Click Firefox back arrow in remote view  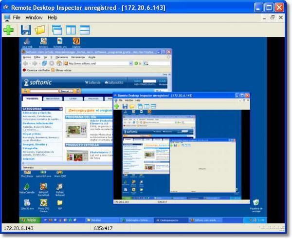click(x=25, y=63)
